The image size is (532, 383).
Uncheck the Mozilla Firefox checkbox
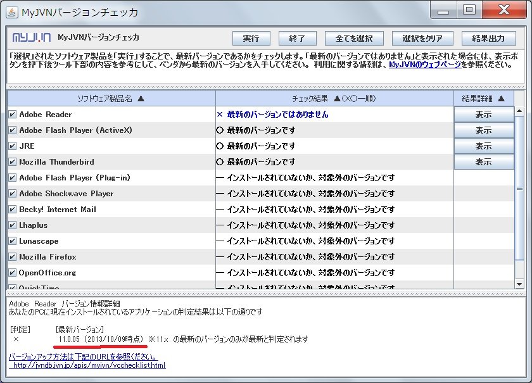(x=12, y=257)
